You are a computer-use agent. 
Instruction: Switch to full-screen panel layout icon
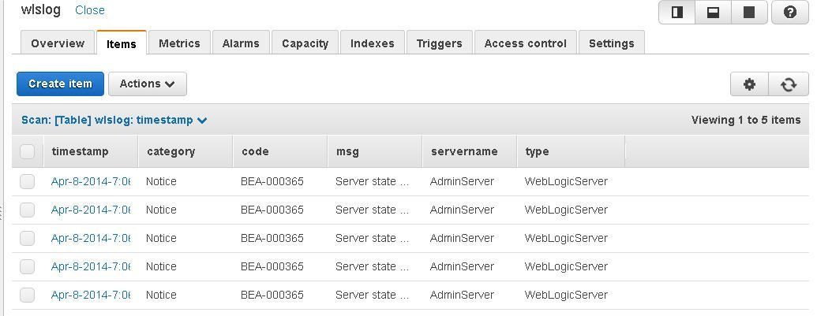(749, 13)
